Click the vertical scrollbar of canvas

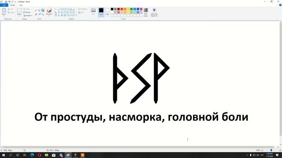(281, 79)
